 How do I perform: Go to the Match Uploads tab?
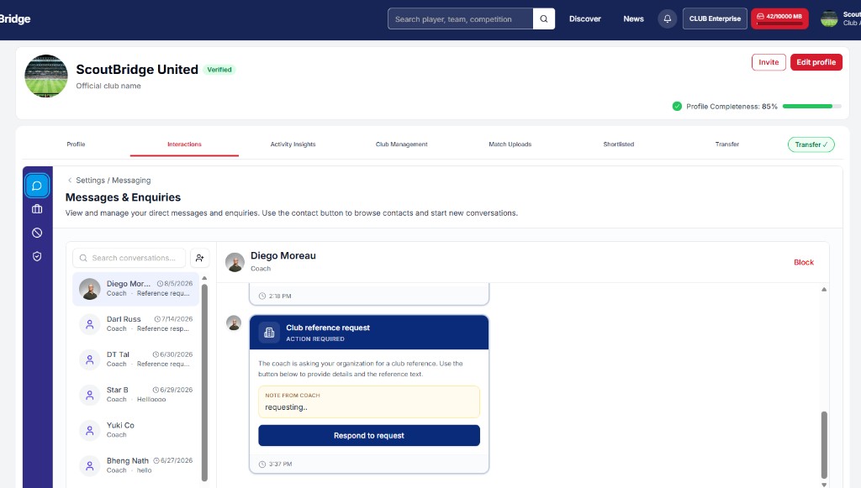click(x=510, y=144)
